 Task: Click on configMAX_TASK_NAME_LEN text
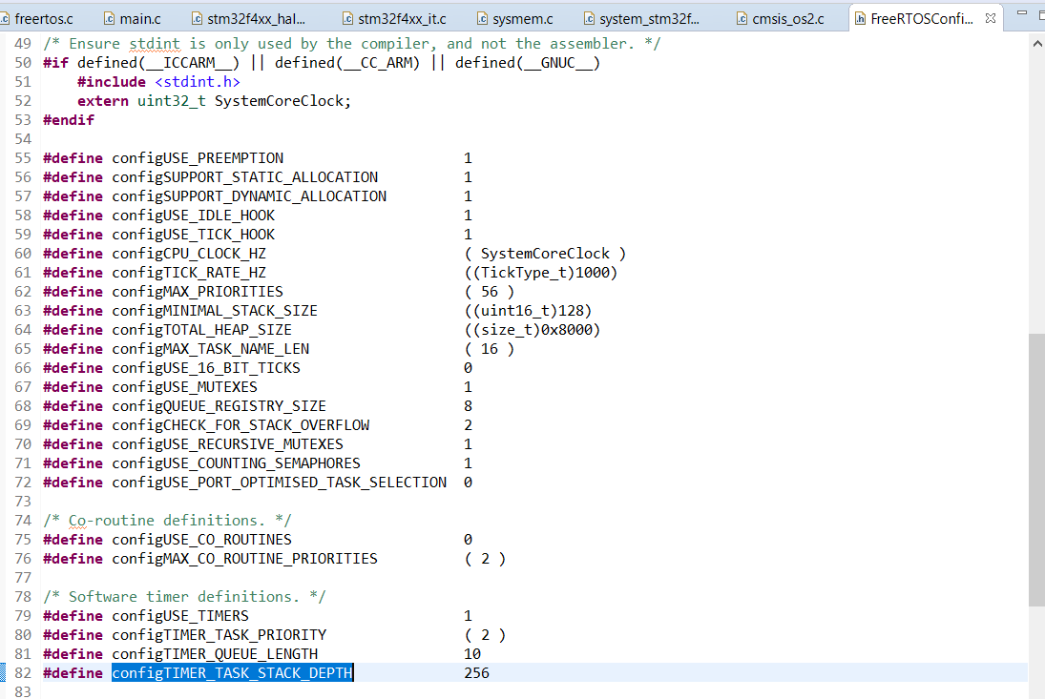tap(211, 349)
